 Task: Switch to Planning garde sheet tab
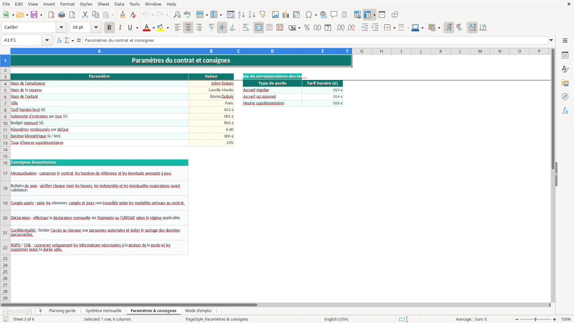(62, 311)
